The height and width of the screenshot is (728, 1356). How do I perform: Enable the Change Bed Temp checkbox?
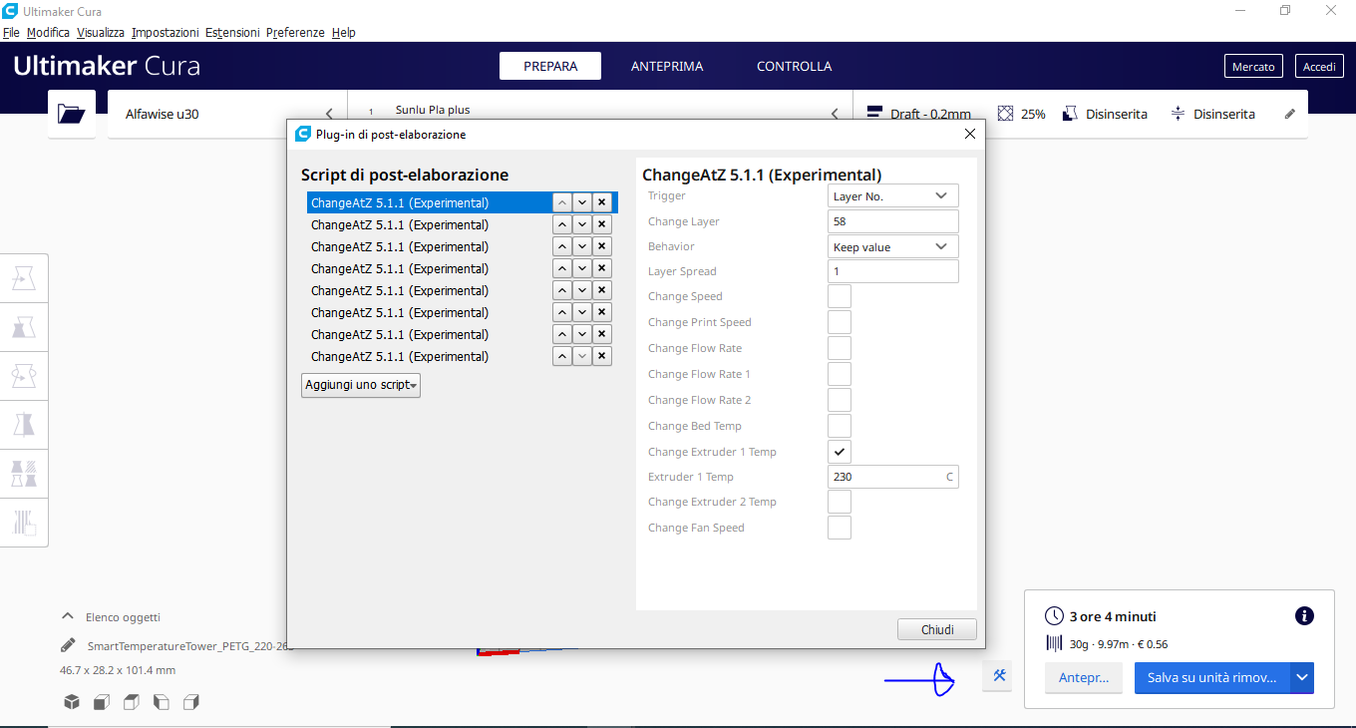pyautogui.click(x=840, y=426)
